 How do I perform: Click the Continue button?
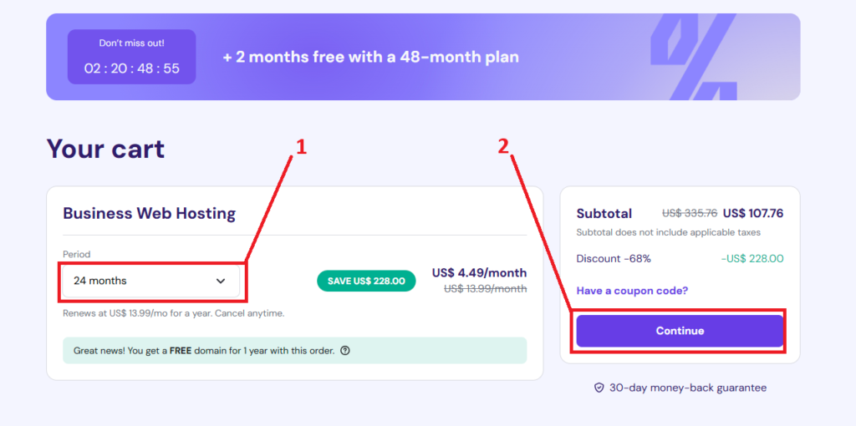point(680,331)
